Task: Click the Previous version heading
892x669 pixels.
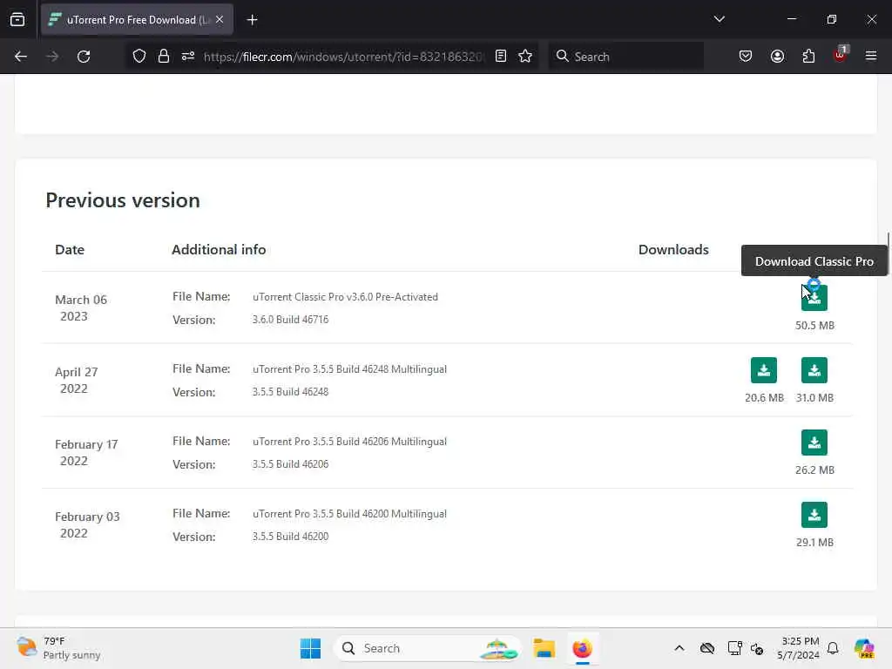Action: coord(123,200)
